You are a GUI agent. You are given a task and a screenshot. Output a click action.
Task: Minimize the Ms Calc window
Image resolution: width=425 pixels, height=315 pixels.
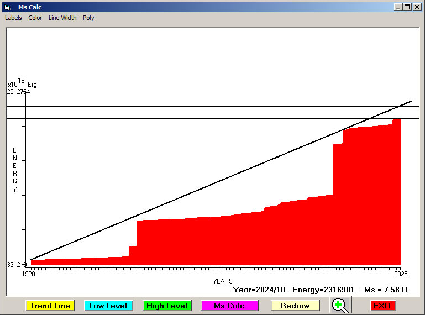pyautogui.click(x=398, y=7)
